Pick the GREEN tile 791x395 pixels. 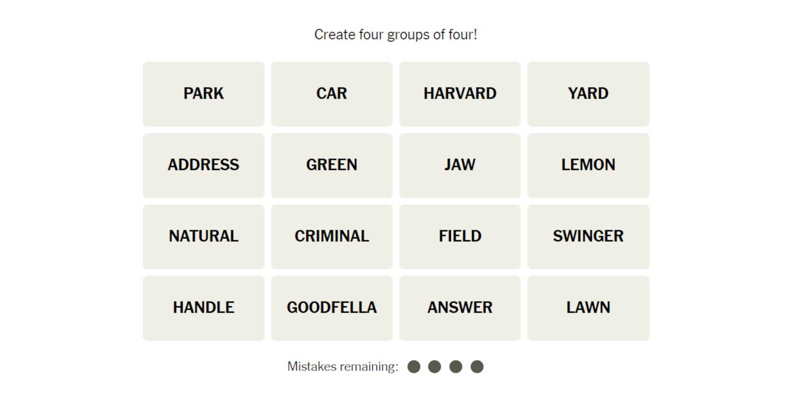331,165
